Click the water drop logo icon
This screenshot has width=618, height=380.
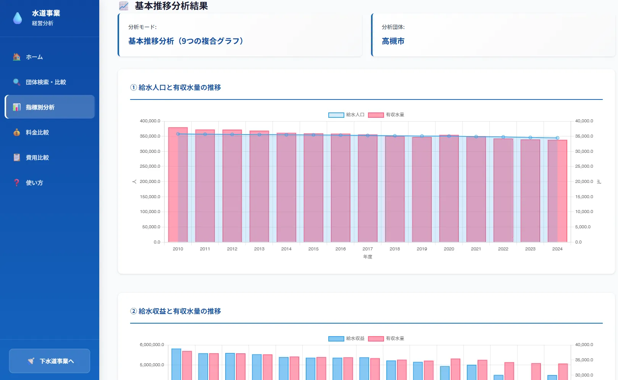(18, 18)
